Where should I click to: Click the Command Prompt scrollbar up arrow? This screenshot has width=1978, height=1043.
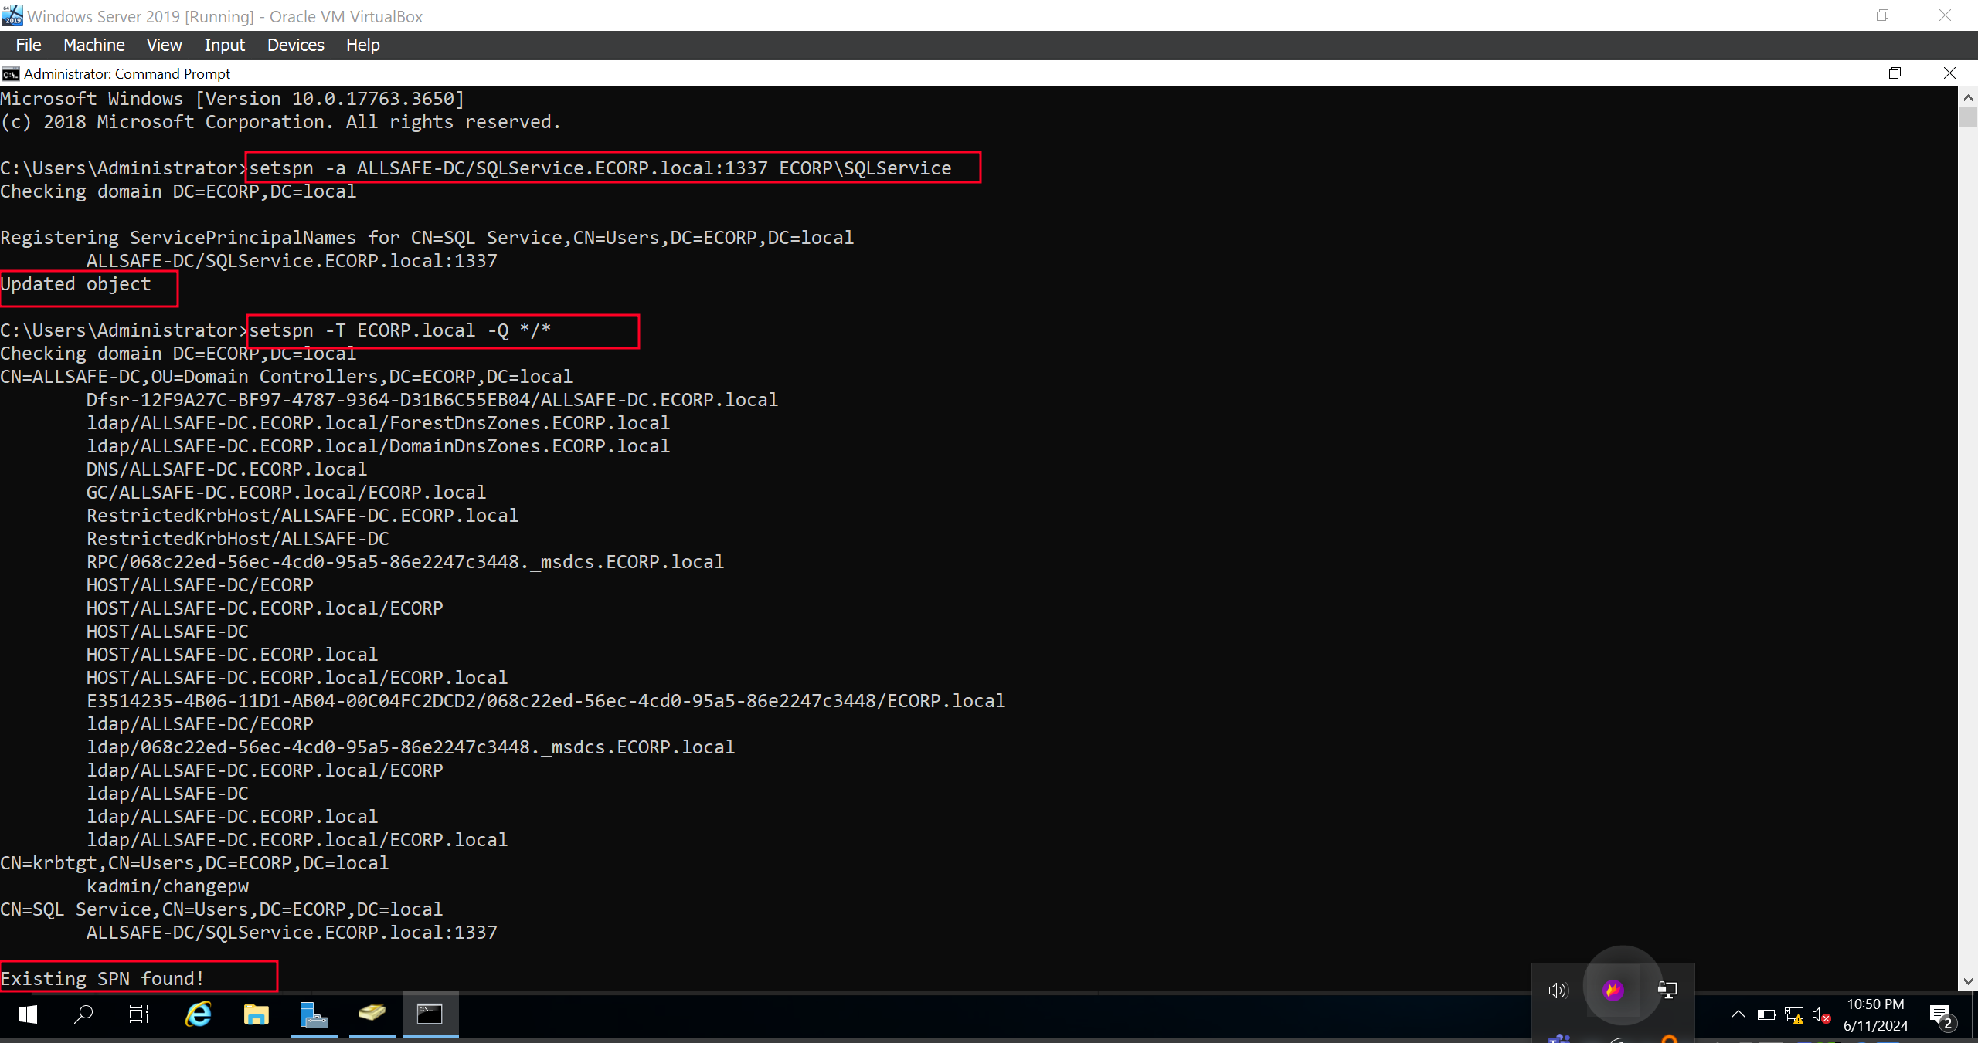(1968, 97)
